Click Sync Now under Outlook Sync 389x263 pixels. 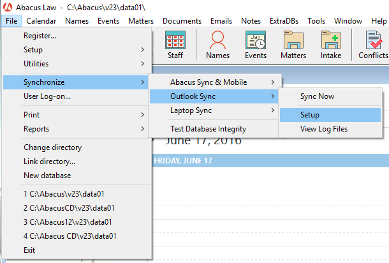(330, 96)
